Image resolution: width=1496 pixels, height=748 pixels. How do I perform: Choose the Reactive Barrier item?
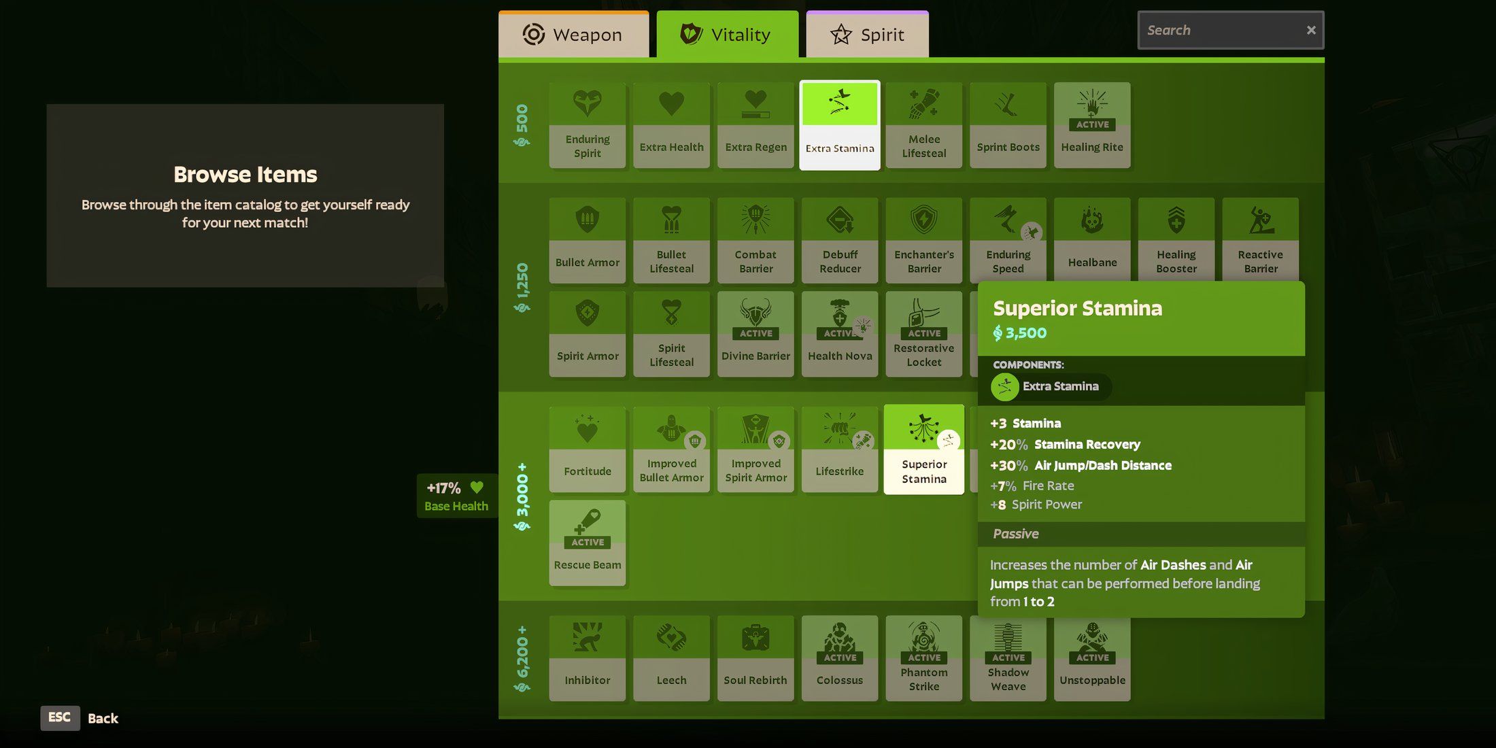[1261, 239]
